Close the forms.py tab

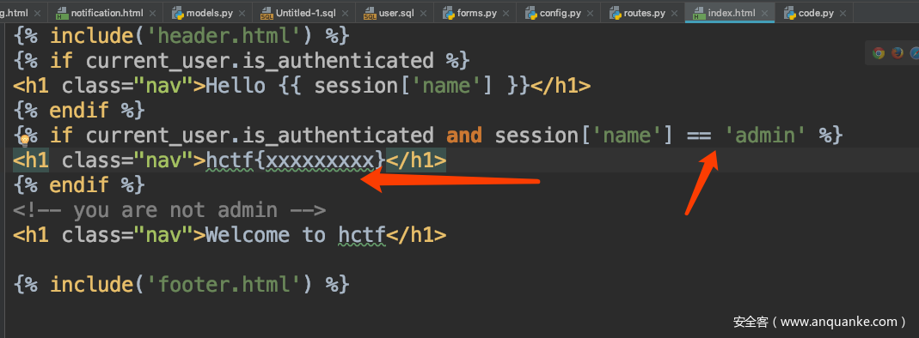point(505,13)
